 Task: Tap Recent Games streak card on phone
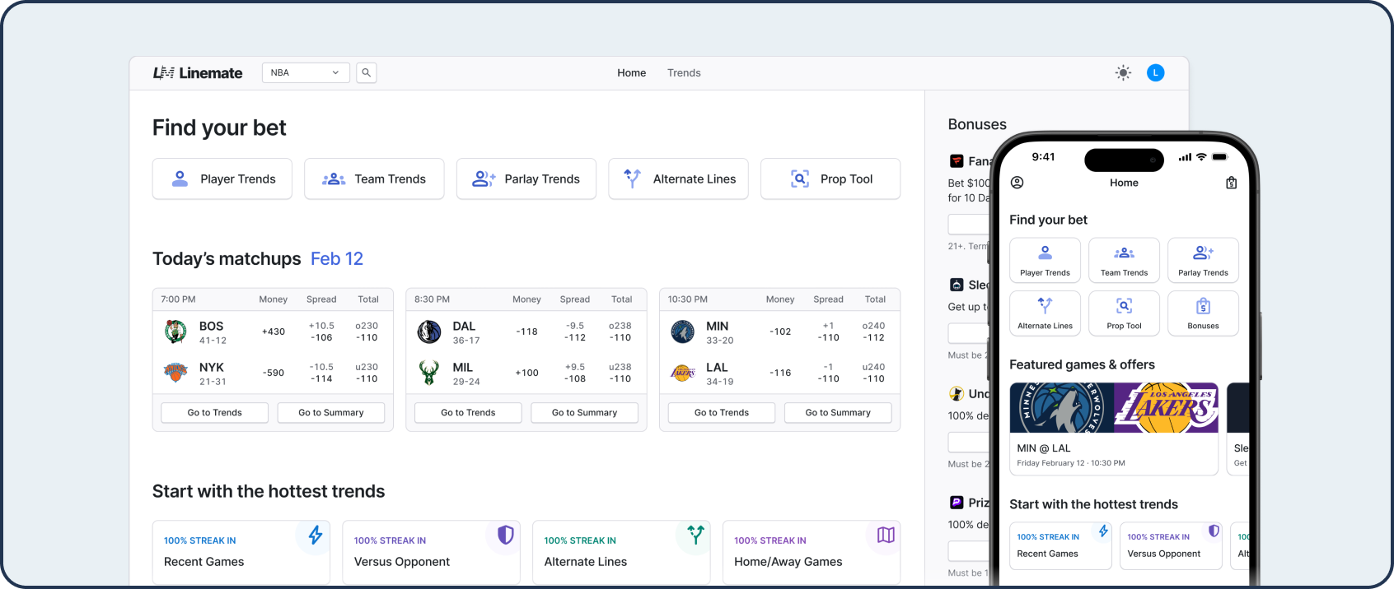1061,545
